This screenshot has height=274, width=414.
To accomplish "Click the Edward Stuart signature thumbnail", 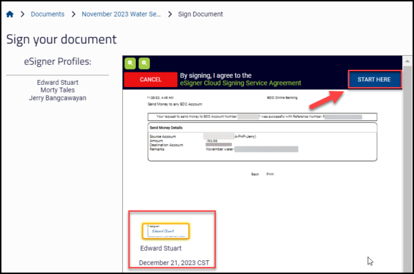I will [166, 231].
